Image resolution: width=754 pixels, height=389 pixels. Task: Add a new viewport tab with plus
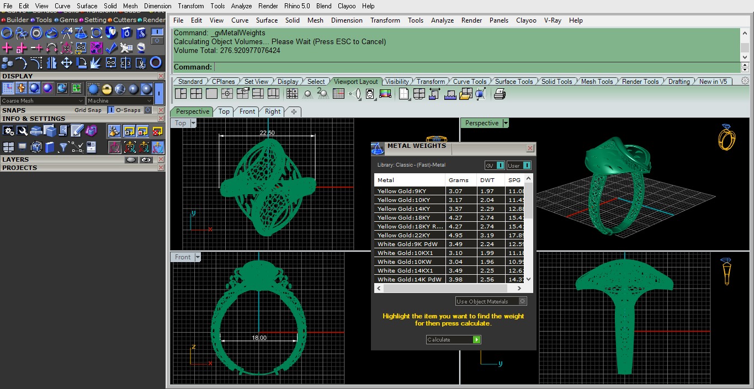[294, 111]
